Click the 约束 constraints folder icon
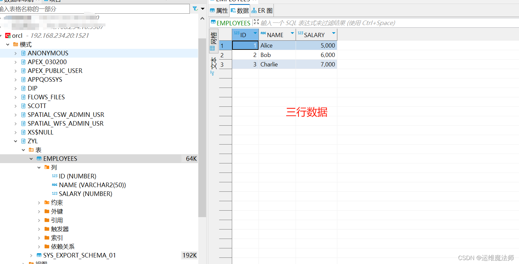 (47, 202)
